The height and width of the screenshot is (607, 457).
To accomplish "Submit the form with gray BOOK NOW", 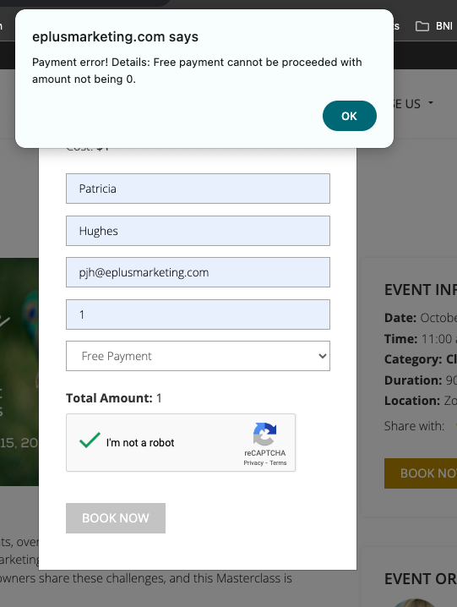I will coord(116,518).
